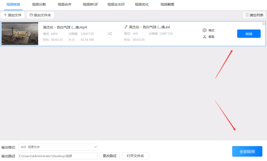The image size is (267, 161).
Task: Click the video thumbnail of 告白气球
Action: pyautogui.click(x=20, y=34)
